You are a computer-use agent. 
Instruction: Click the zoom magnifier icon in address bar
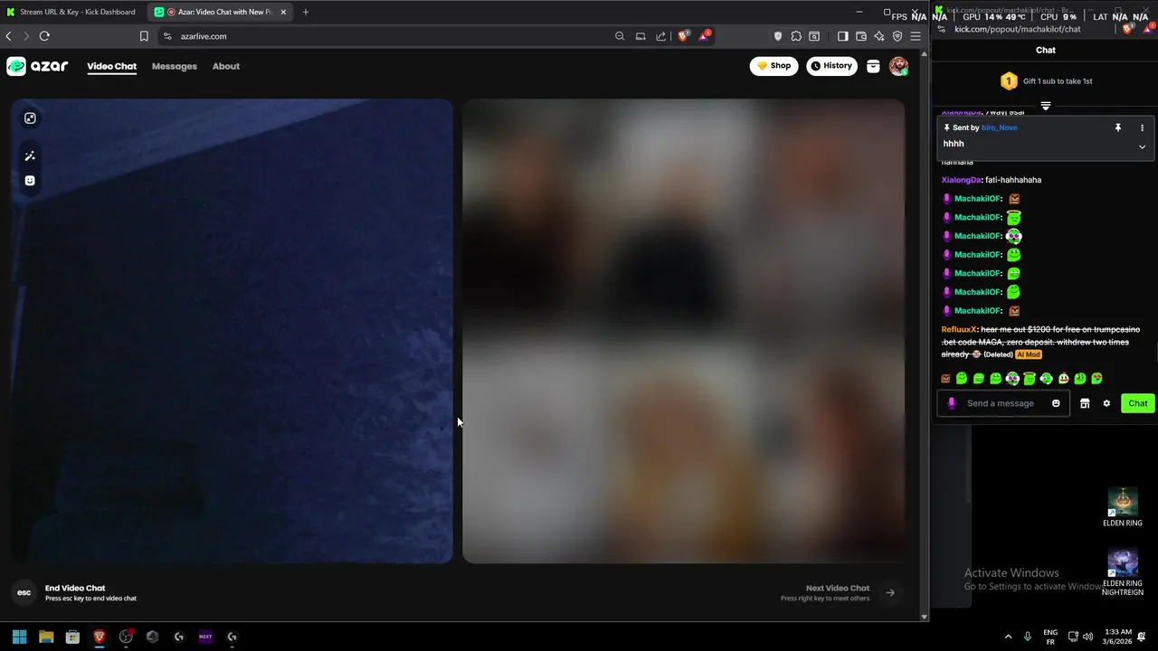620,36
